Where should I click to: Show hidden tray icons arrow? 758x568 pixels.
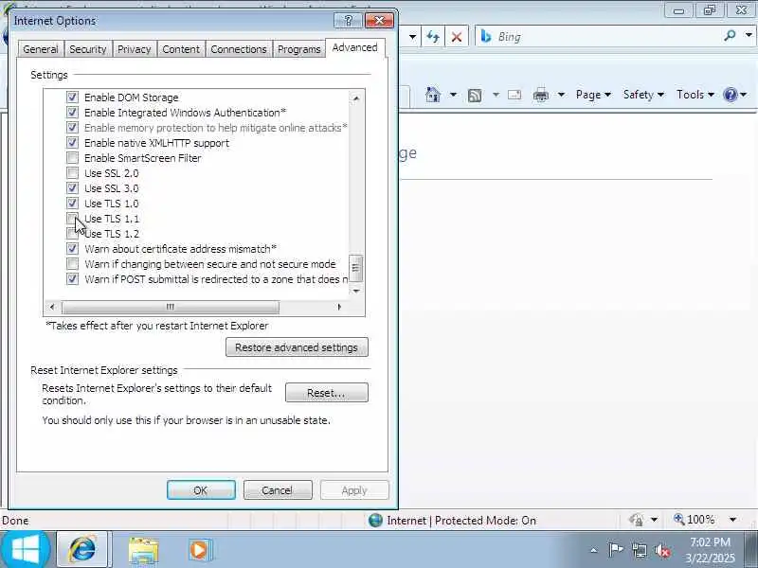594,550
